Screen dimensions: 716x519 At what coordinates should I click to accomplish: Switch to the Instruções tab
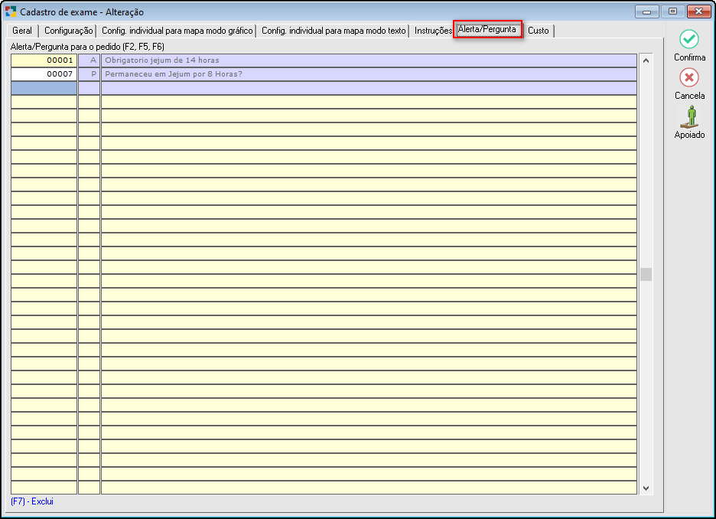tap(432, 31)
